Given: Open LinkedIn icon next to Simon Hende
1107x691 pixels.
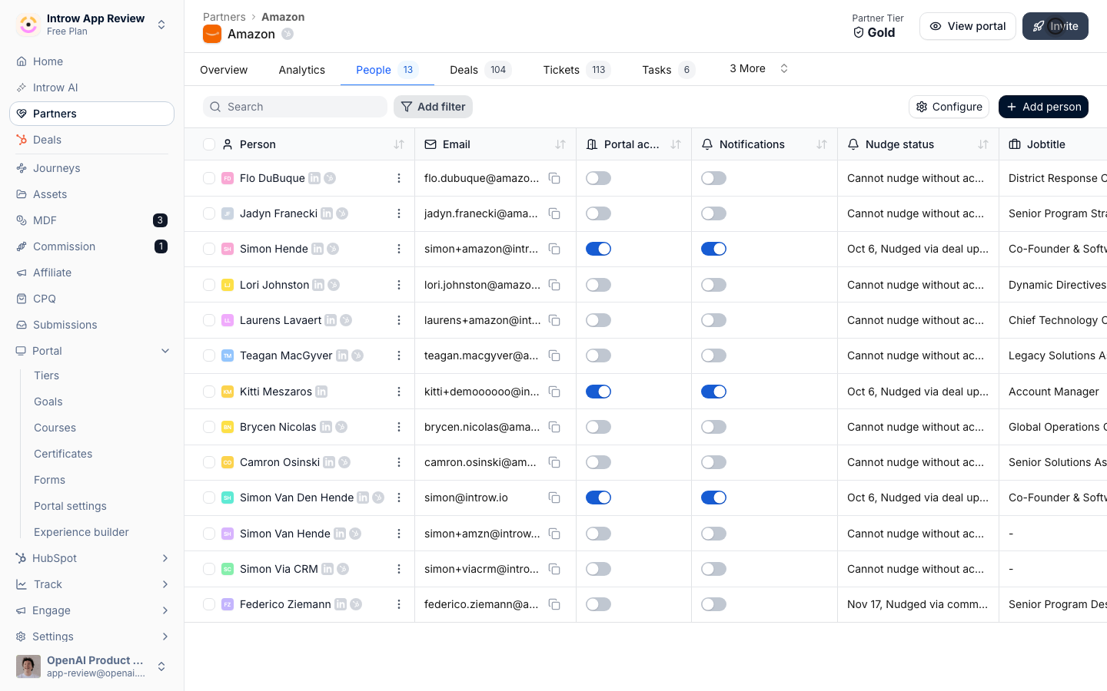Looking at the screenshot, I should pyautogui.click(x=317, y=249).
